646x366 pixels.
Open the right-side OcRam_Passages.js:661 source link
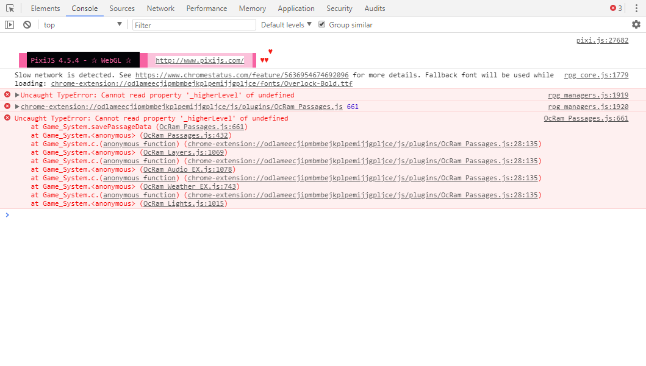click(x=586, y=118)
